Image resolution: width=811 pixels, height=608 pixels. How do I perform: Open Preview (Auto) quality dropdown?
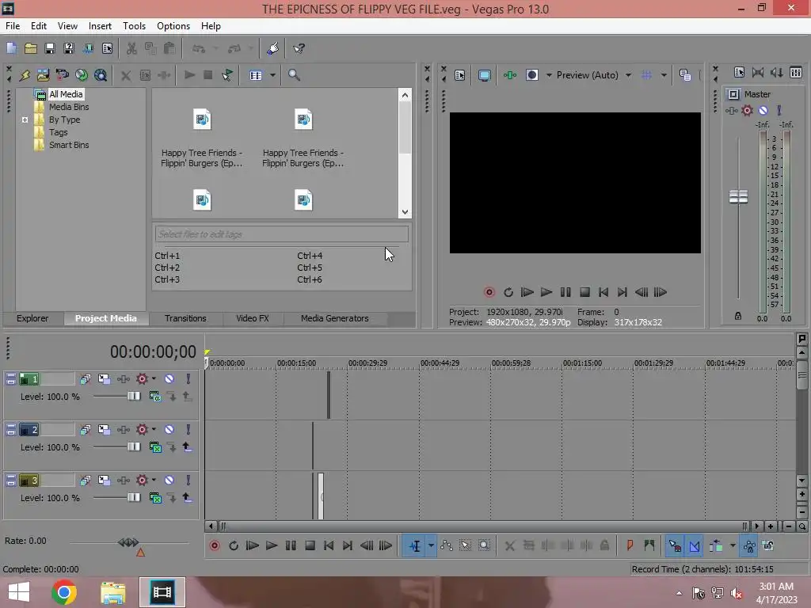(628, 75)
